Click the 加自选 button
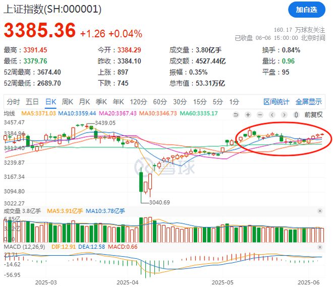Screen dimensions: 333x291 (306, 10)
